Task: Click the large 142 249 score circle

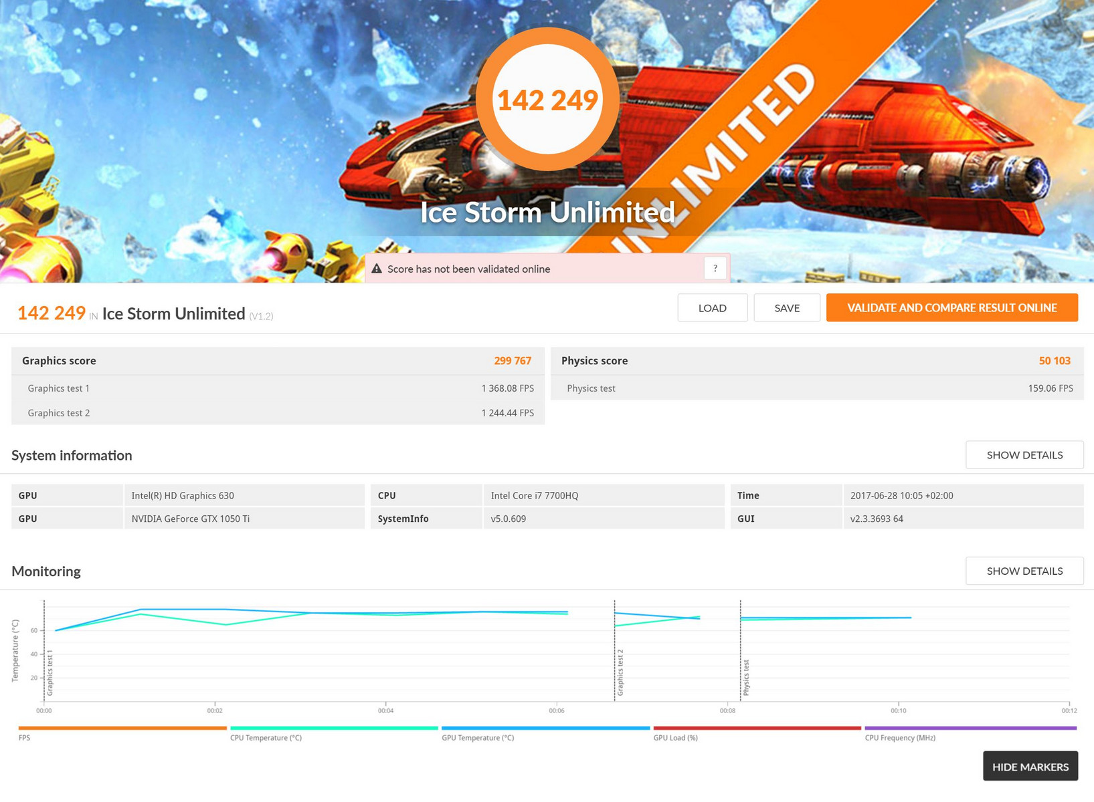Action: (547, 100)
